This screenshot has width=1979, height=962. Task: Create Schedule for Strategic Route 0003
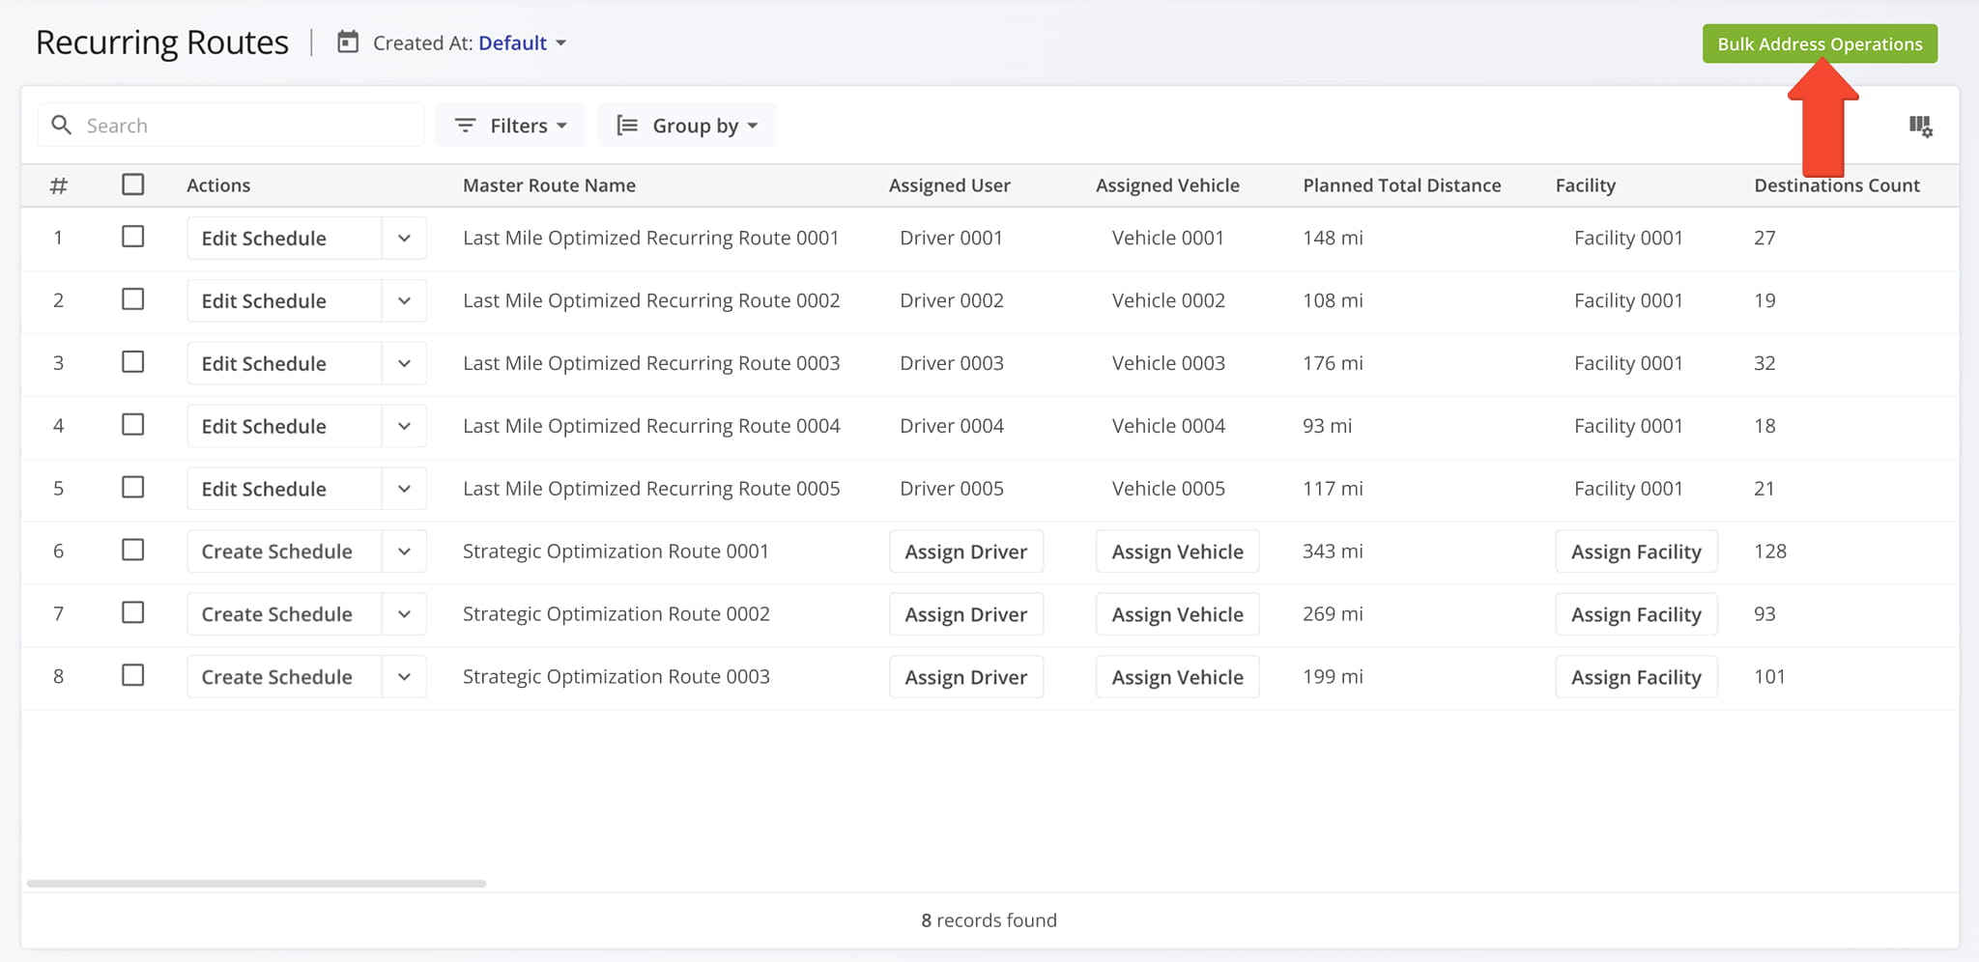(x=284, y=677)
